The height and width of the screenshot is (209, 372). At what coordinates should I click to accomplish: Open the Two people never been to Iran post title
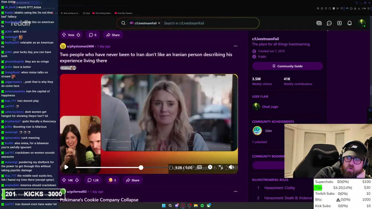pyautogui.click(x=146, y=57)
